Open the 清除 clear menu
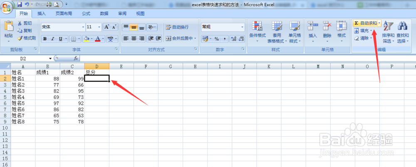The width and height of the screenshot is (416, 167). click(363, 38)
